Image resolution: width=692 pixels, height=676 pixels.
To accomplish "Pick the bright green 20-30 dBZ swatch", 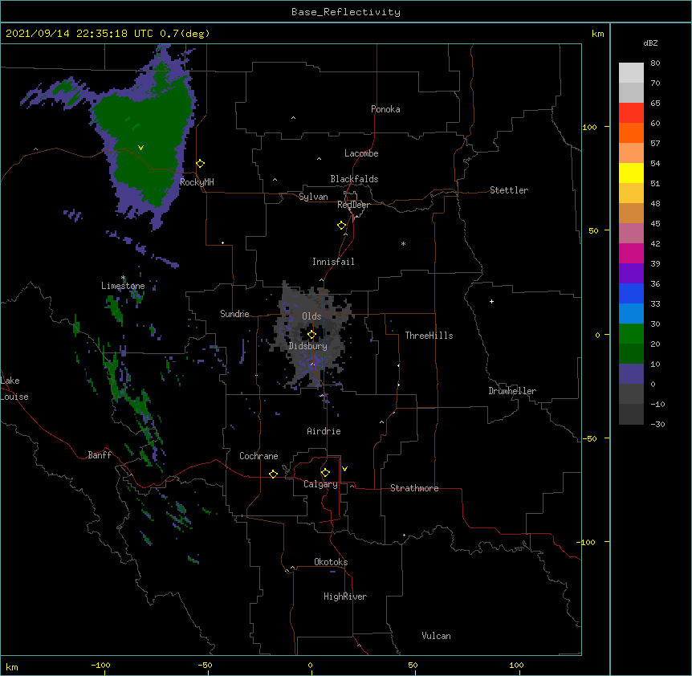I will click(631, 334).
